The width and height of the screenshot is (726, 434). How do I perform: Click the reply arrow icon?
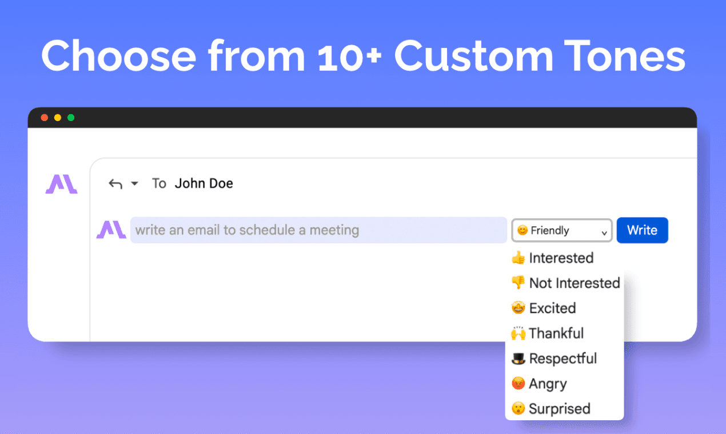115,184
